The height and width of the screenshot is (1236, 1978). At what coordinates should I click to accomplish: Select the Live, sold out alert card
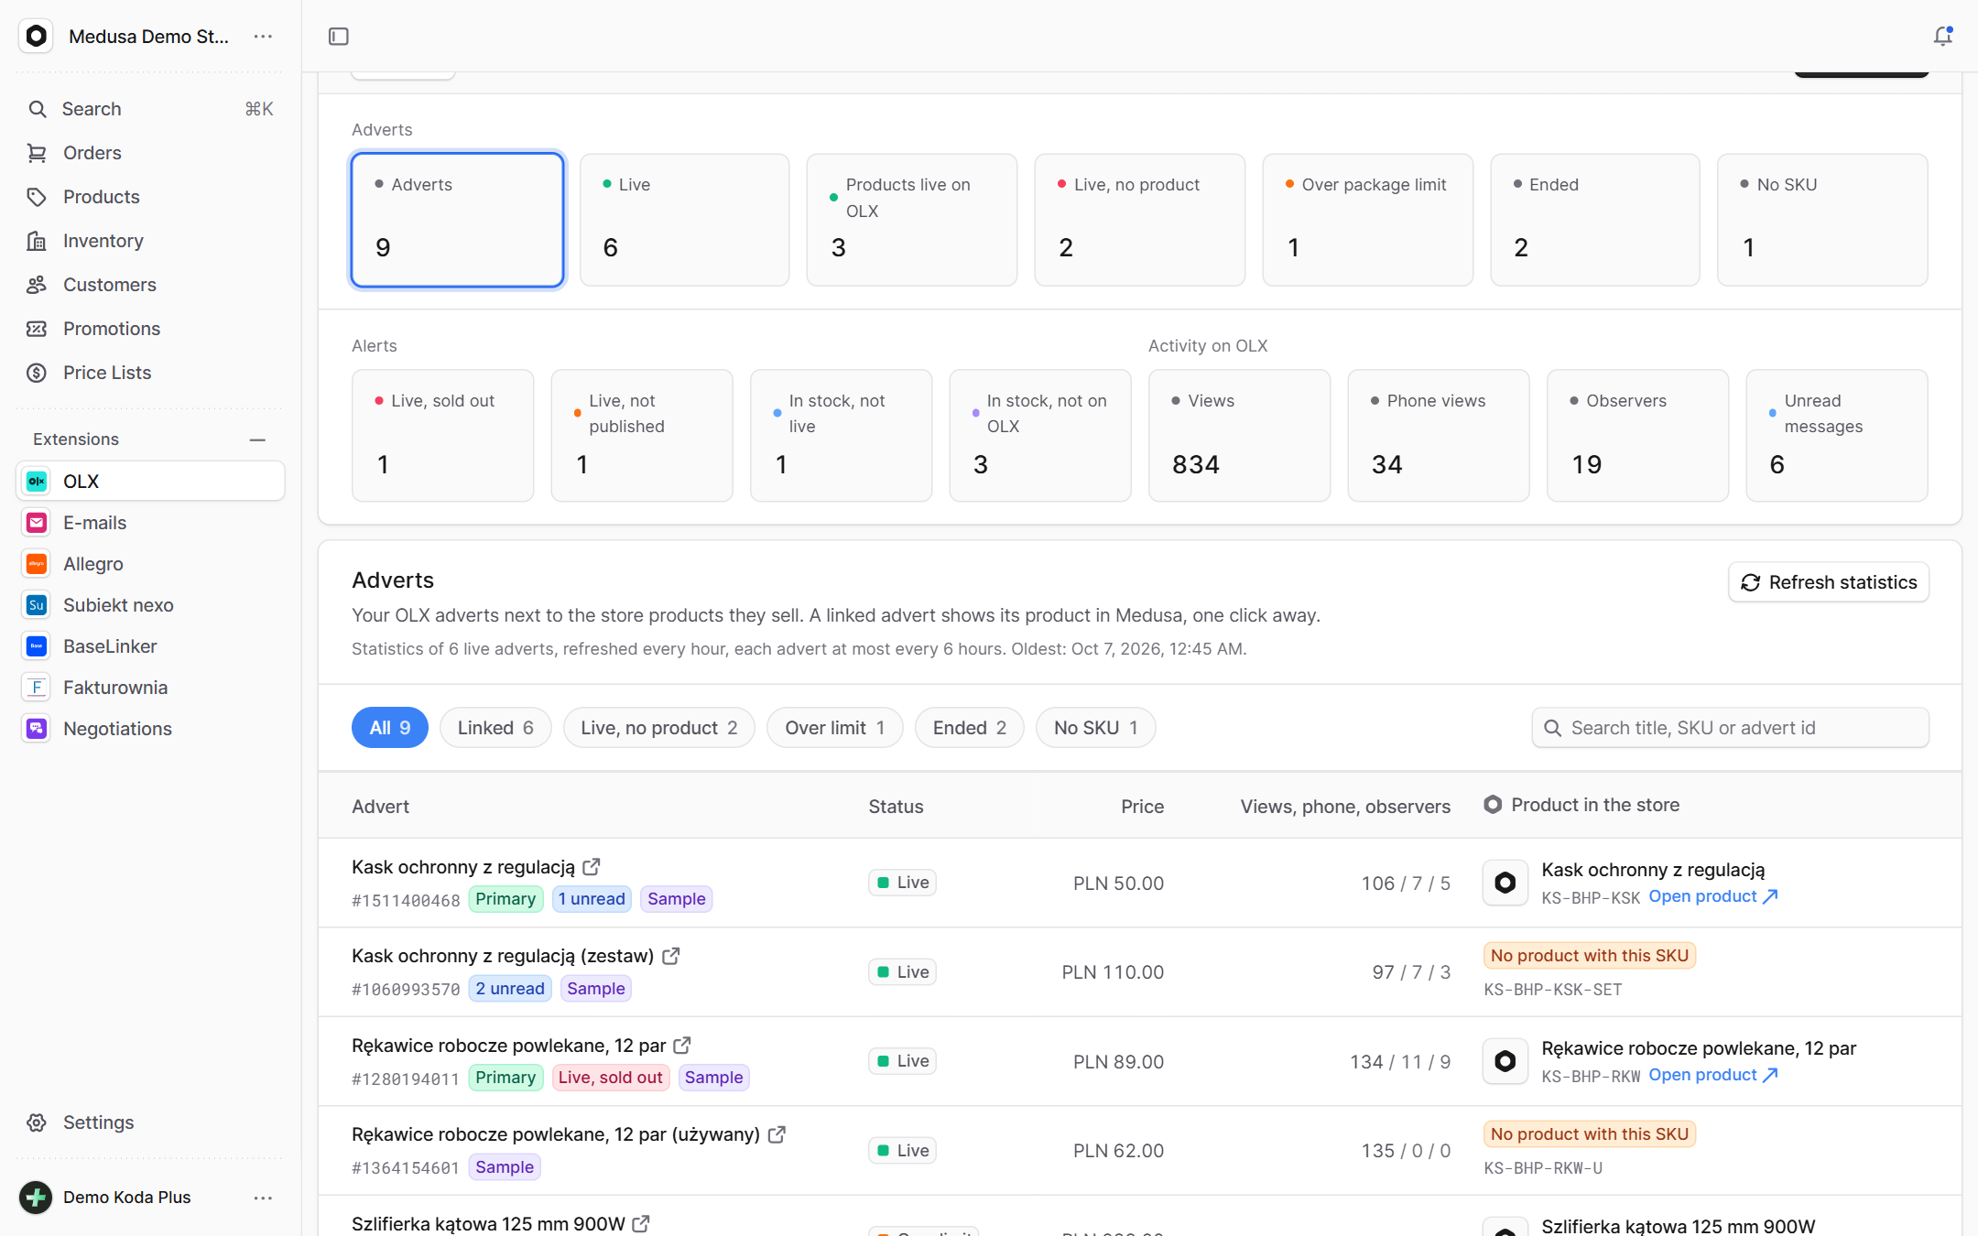point(442,435)
